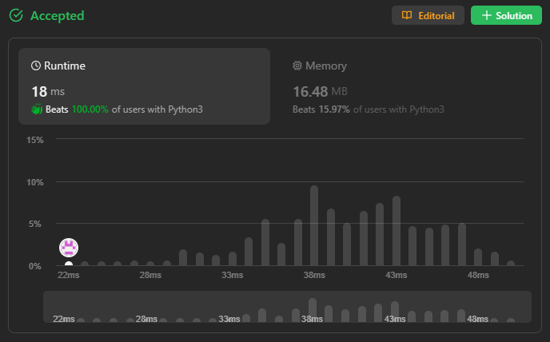The image size is (550, 342).
Task: Click the user avatar marker on the chart
Action: (x=69, y=247)
